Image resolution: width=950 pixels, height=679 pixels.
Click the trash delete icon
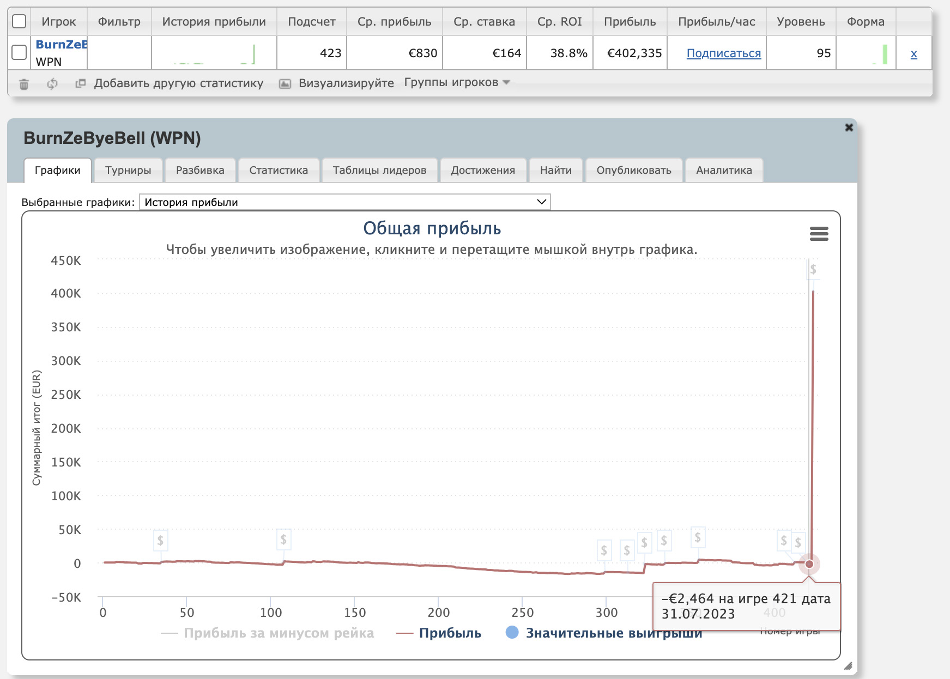coord(24,84)
